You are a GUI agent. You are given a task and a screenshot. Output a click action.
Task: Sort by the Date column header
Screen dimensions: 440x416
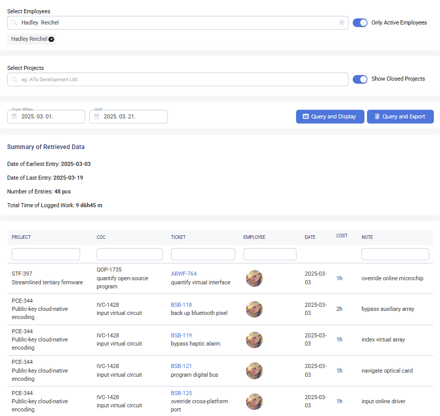(310, 237)
